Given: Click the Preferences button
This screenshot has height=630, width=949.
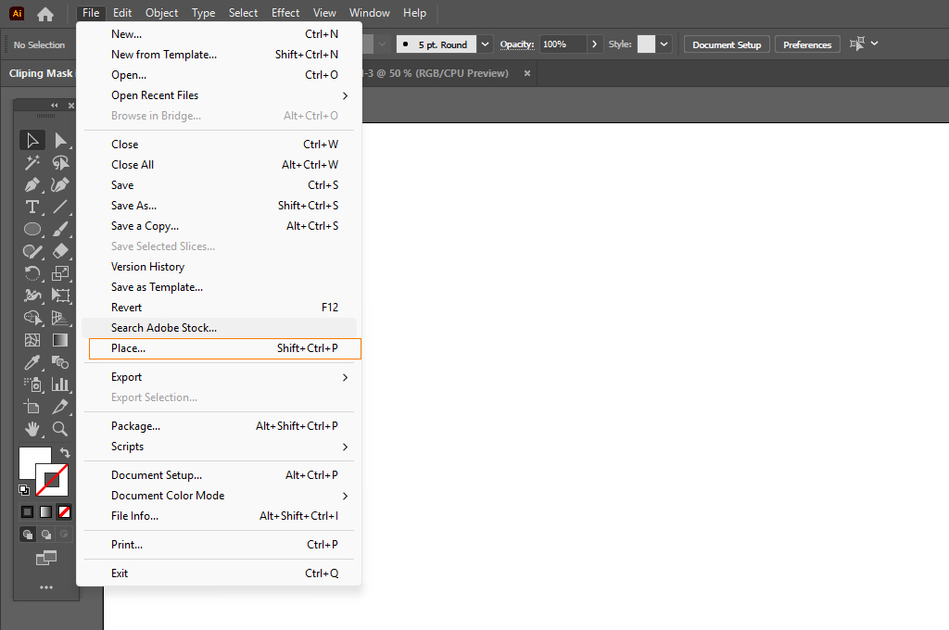Looking at the screenshot, I should tap(807, 44).
